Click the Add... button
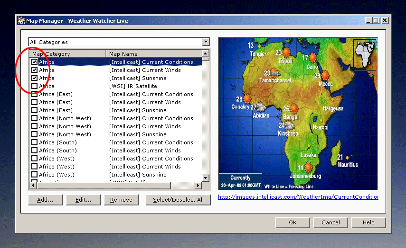 45,200
